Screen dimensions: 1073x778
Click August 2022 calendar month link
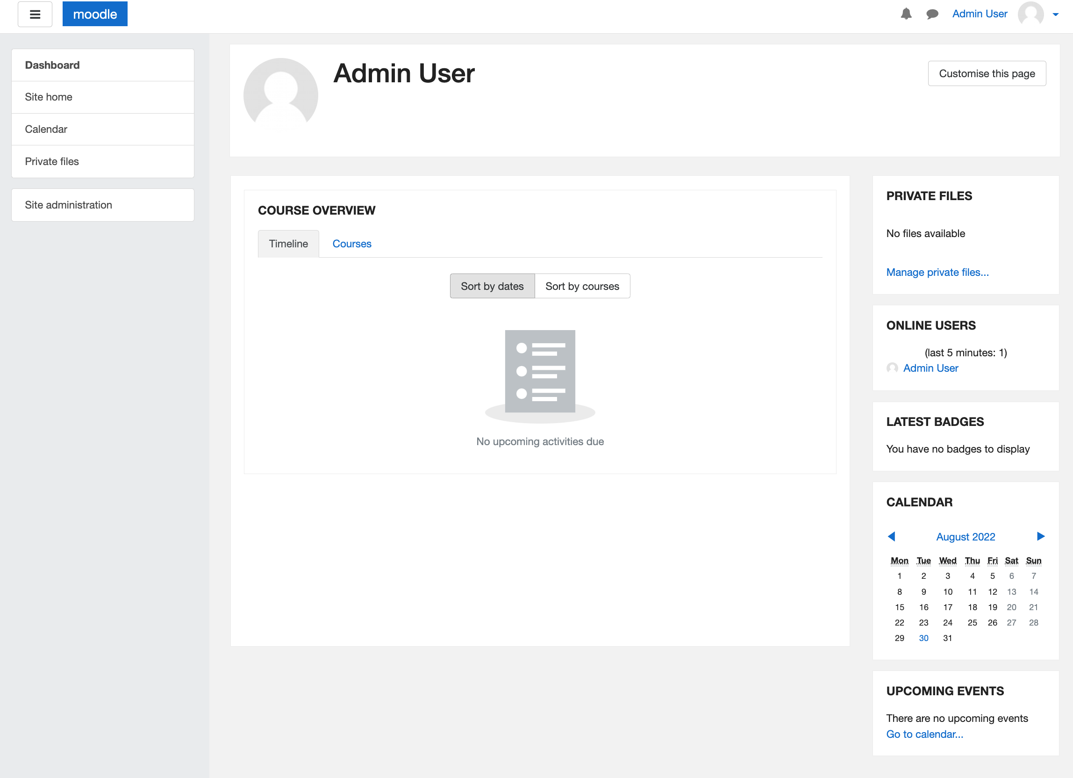point(965,537)
